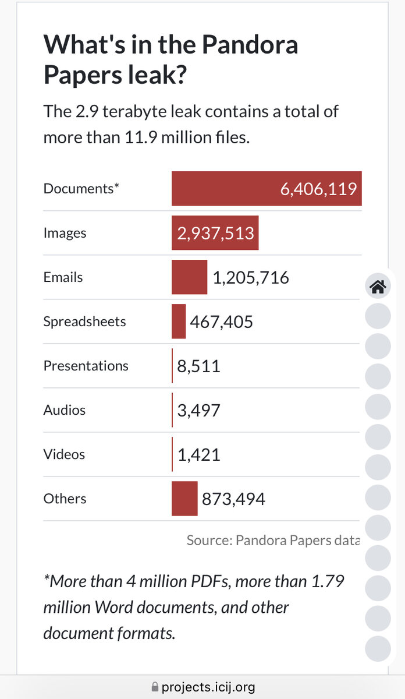Select the "Emails" row label
Image resolution: width=405 pixels, height=699 pixels.
click(63, 277)
